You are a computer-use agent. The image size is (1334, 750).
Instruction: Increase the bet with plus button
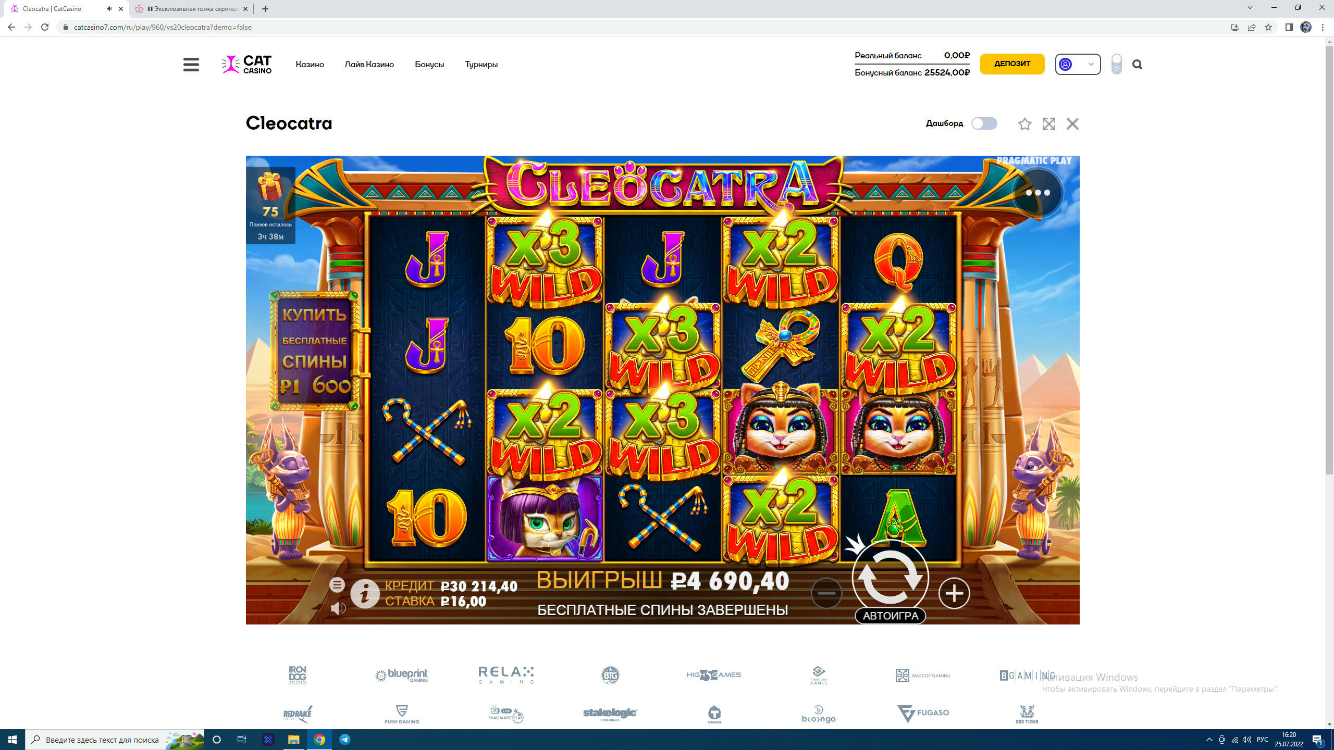coord(954,593)
